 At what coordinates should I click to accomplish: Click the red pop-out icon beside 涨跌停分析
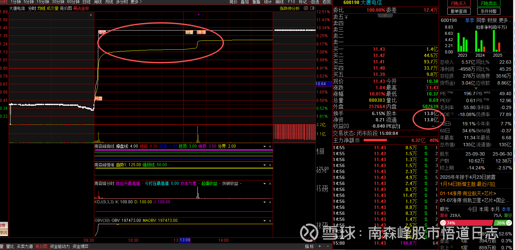pyautogui.click(x=306, y=8)
